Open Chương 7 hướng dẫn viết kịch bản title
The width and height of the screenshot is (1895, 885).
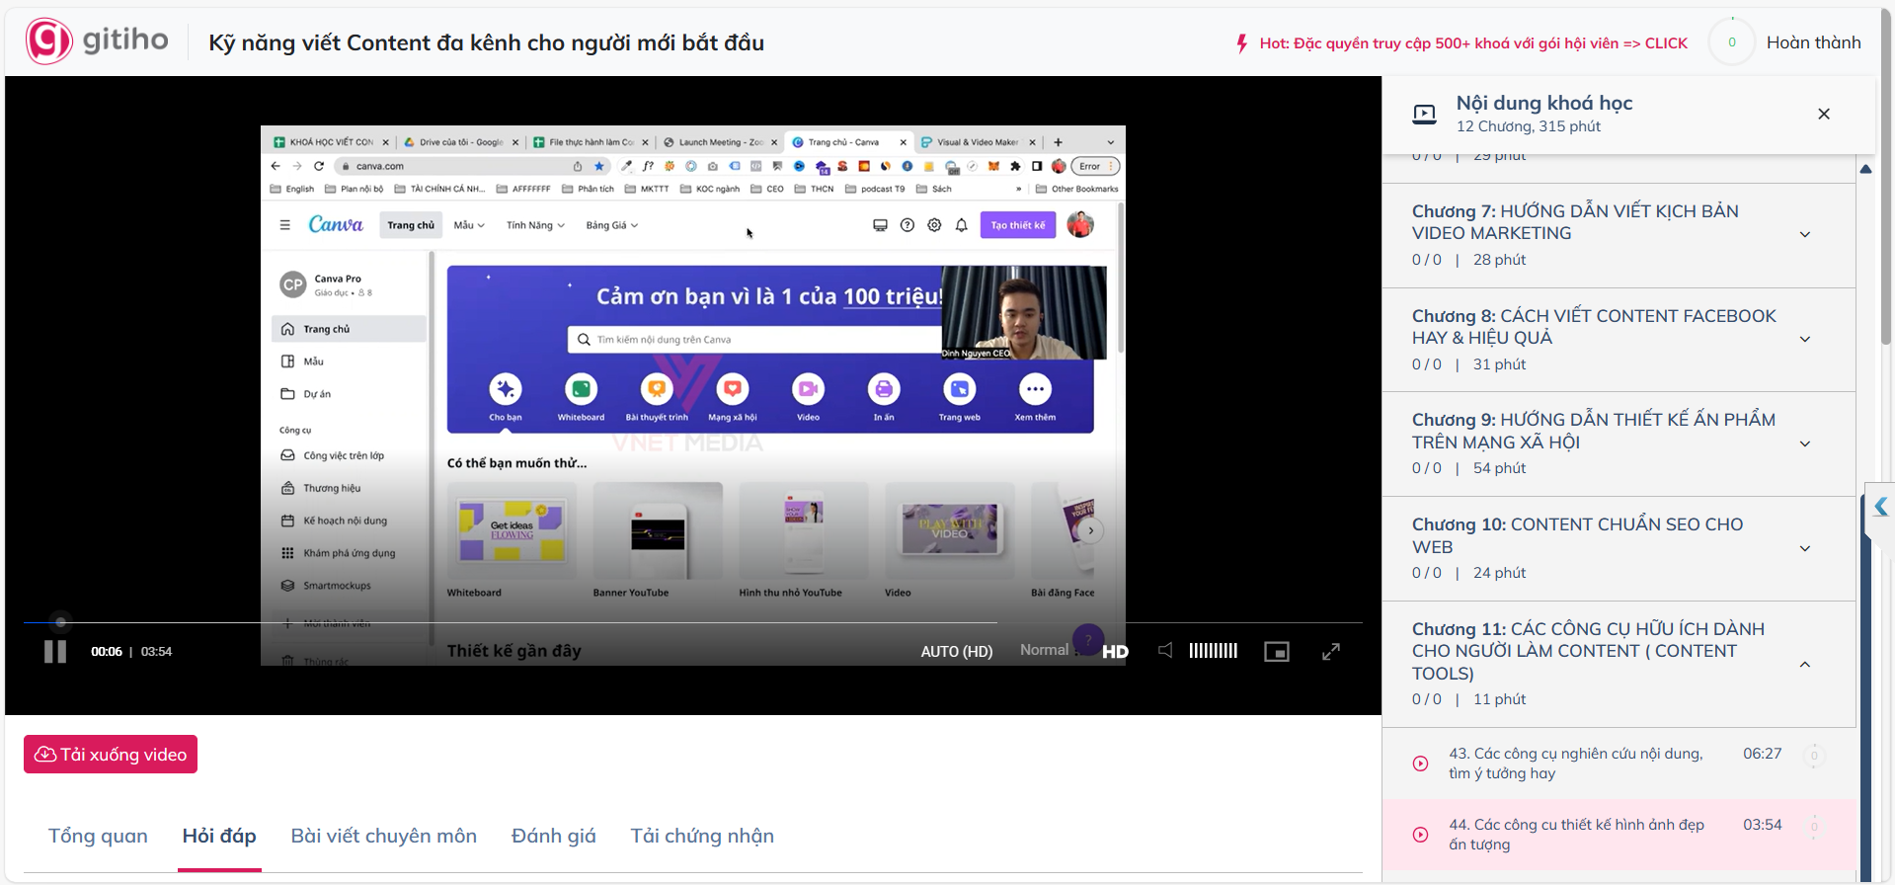click(x=1575, y=222)
